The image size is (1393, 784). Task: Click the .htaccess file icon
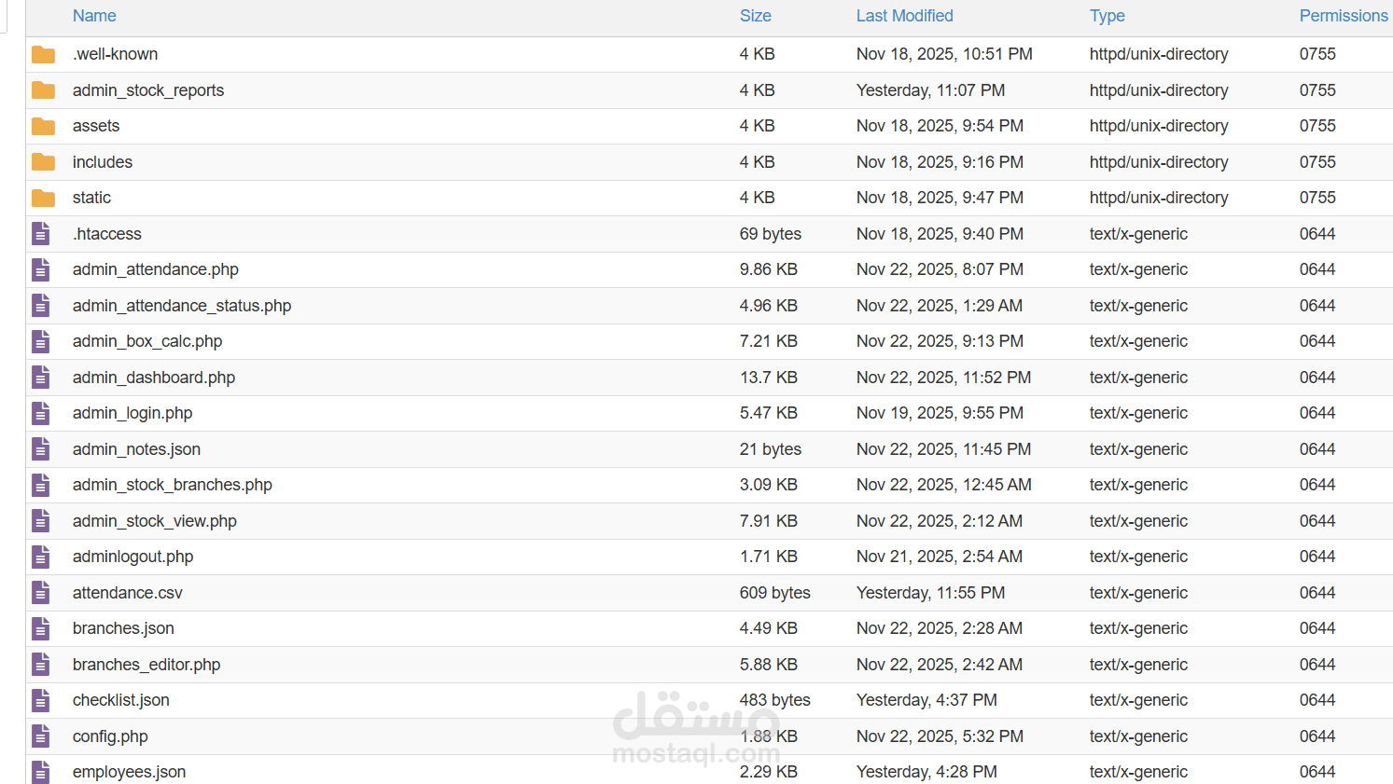point(41,234)
